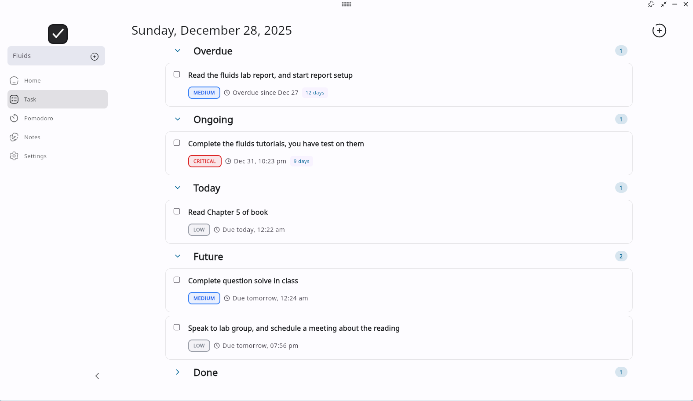Open the Fluids project selector

point(56,56)
